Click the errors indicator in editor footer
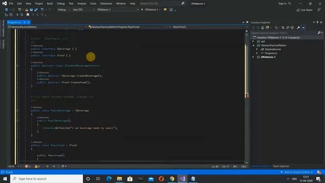Viewport: 325px width, 183px height. tap(27, 166)
